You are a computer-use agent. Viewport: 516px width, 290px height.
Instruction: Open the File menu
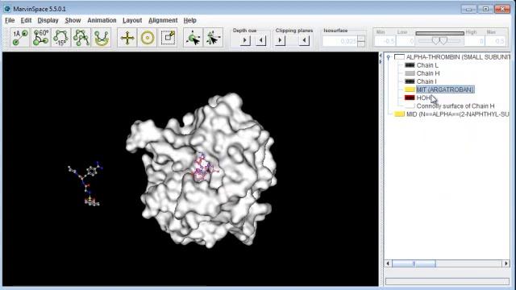(10, 20)
